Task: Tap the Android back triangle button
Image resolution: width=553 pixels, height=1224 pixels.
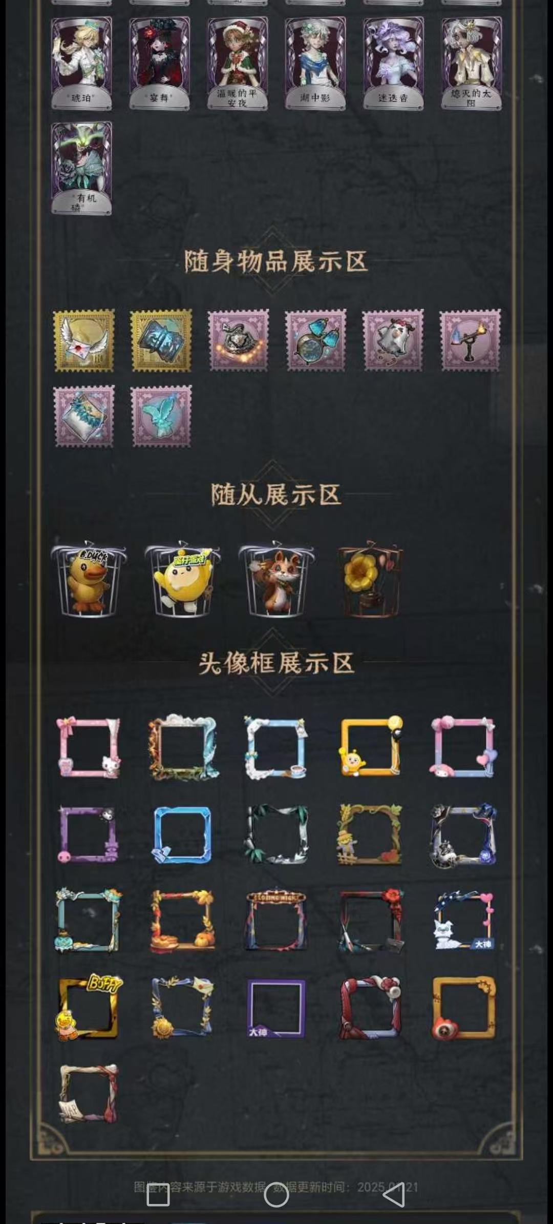Action: click(x=394, y=1195)
